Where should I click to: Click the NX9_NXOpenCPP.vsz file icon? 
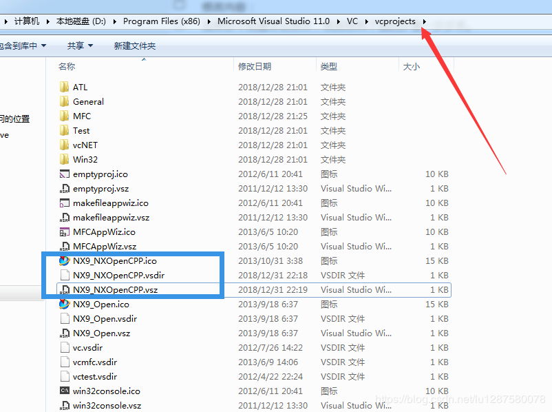(x=65, y=289)
